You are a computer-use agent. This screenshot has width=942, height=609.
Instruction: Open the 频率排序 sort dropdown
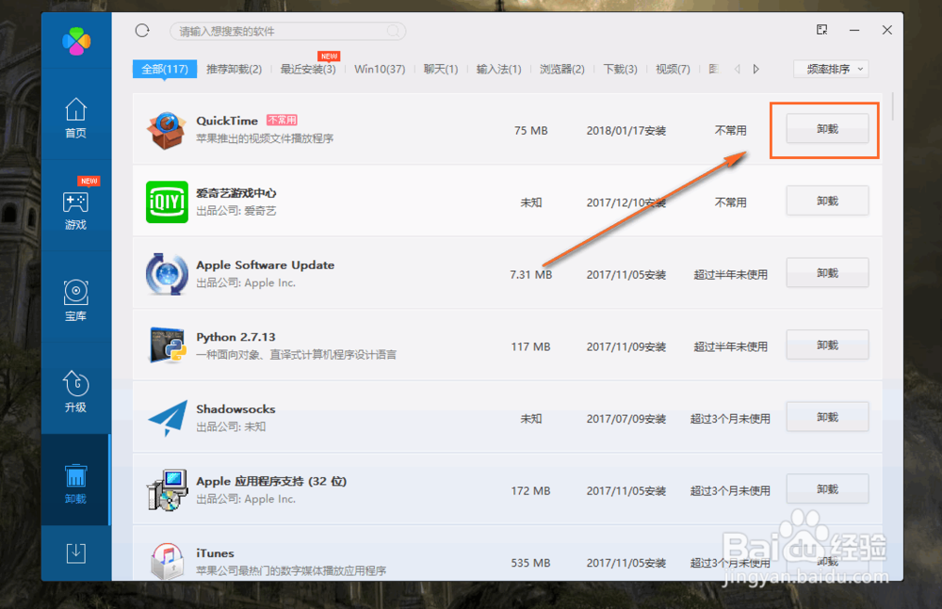tap(830, 68)
